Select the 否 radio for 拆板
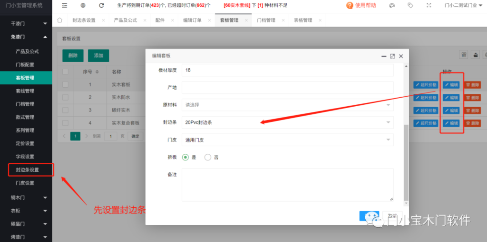The width and height of the screenshot is (487, 242). tap(208, 158)
